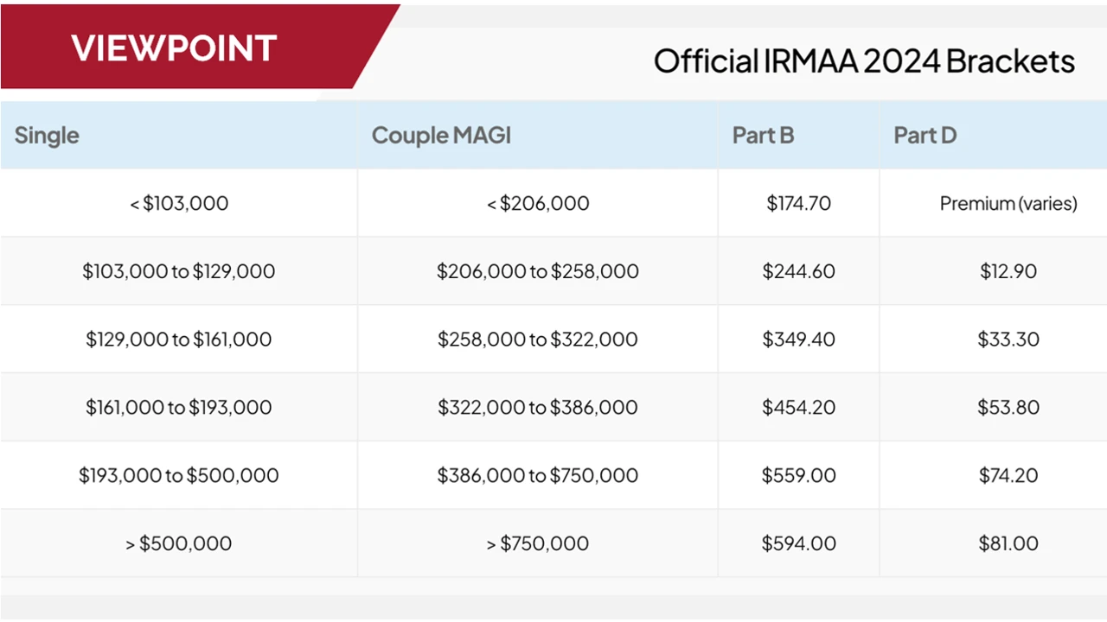Viewport: 1107px width, 622px height.
Task: Select the $103,000 to $129,000 cell
Action: pyautogui.click(x=179, y=271)
